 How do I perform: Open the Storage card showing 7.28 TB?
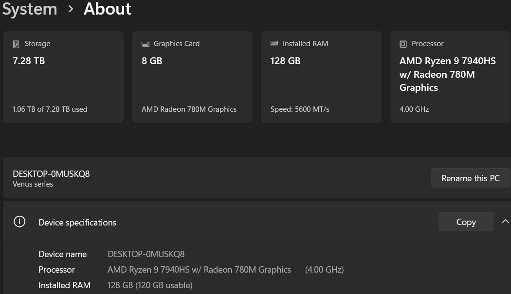63,77
